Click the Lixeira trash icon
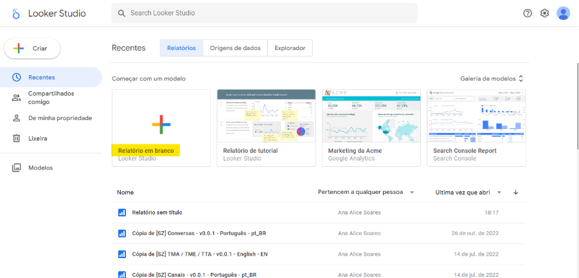Viewport: 579px width, 278px height. [x=16, y=139]
